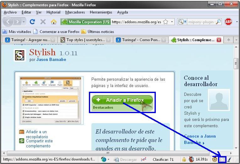Click the Clasificar: 71 status text
This screenshot has height=164, width=240.
(x=163, y=160)
